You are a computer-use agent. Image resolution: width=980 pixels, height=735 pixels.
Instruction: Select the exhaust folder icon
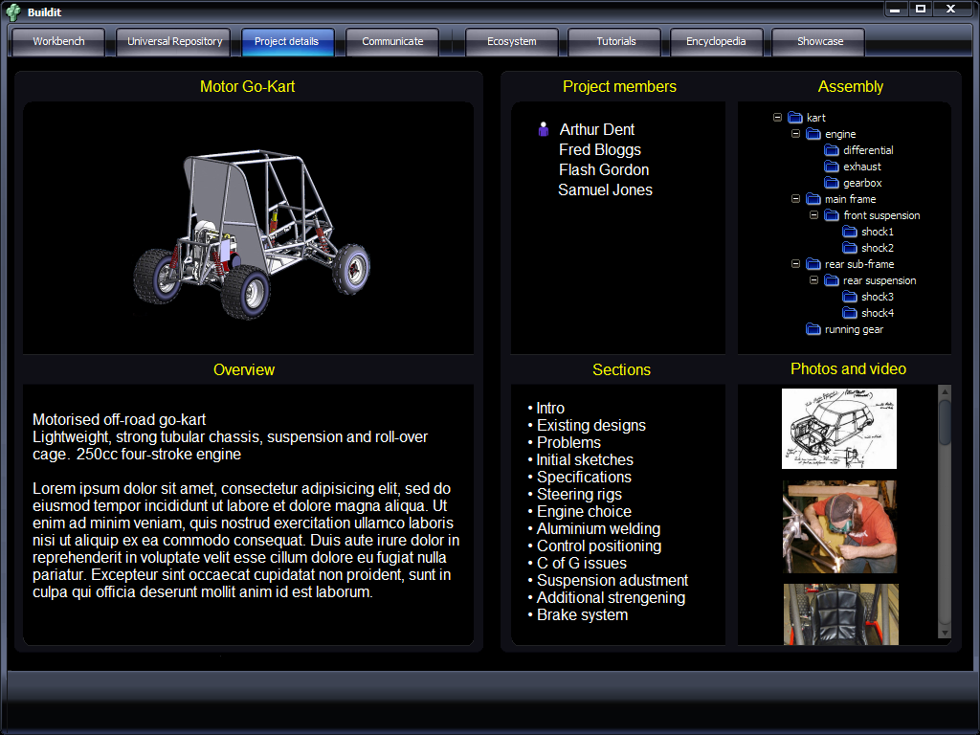tap(831, 167)
